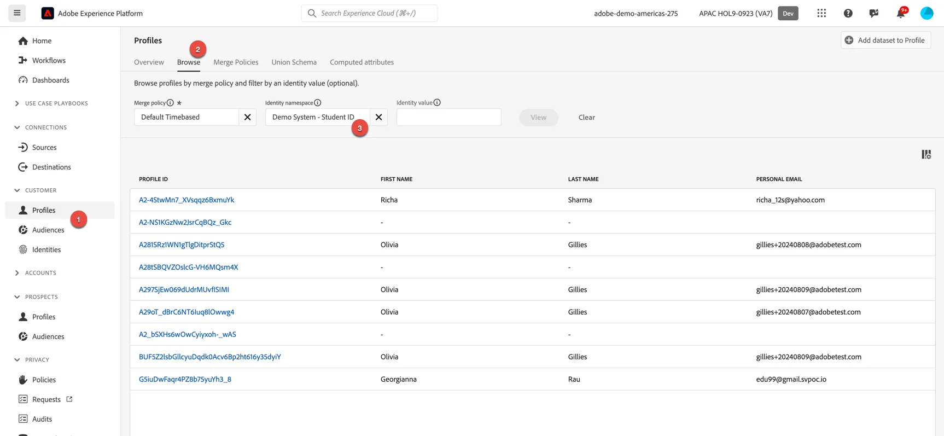Image resolution: width=944 pixels, height=436 pixels.
Task: Open the Help question mark icon
Action: coord(848,13)
